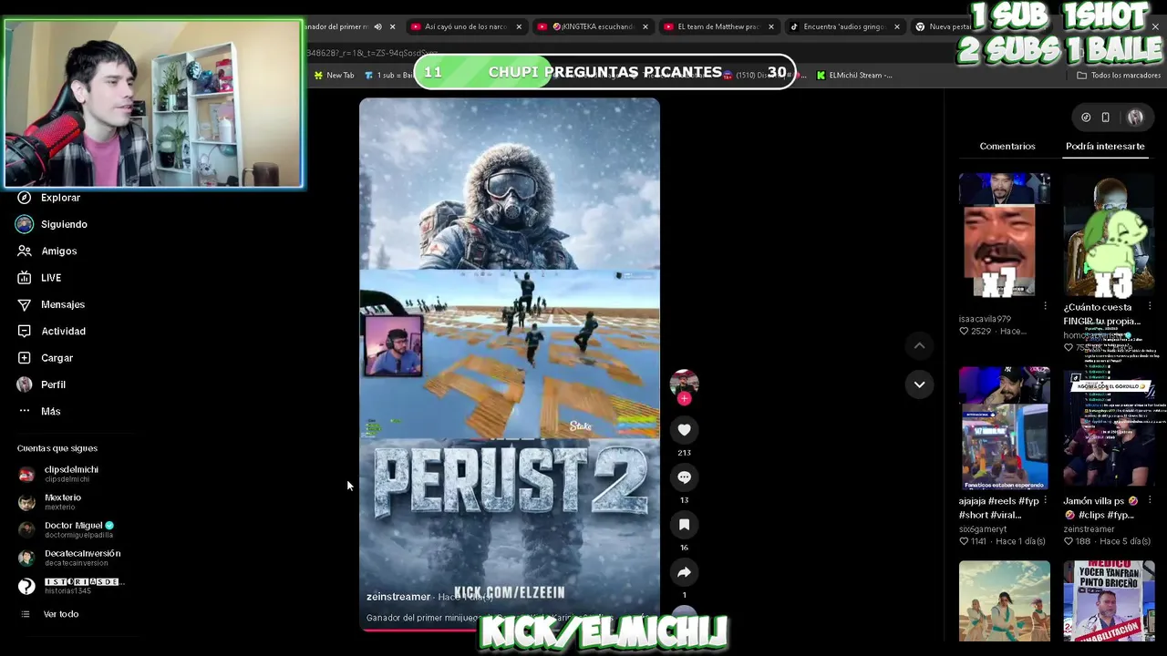Close the KINGTEKA escuchando tab

pos(645,26)
